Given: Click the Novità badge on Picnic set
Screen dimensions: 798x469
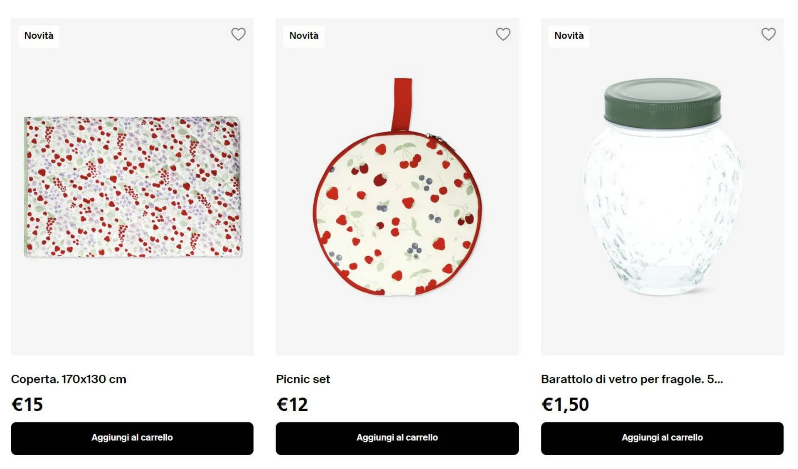Looking at the screenshot, I should 304,36.
